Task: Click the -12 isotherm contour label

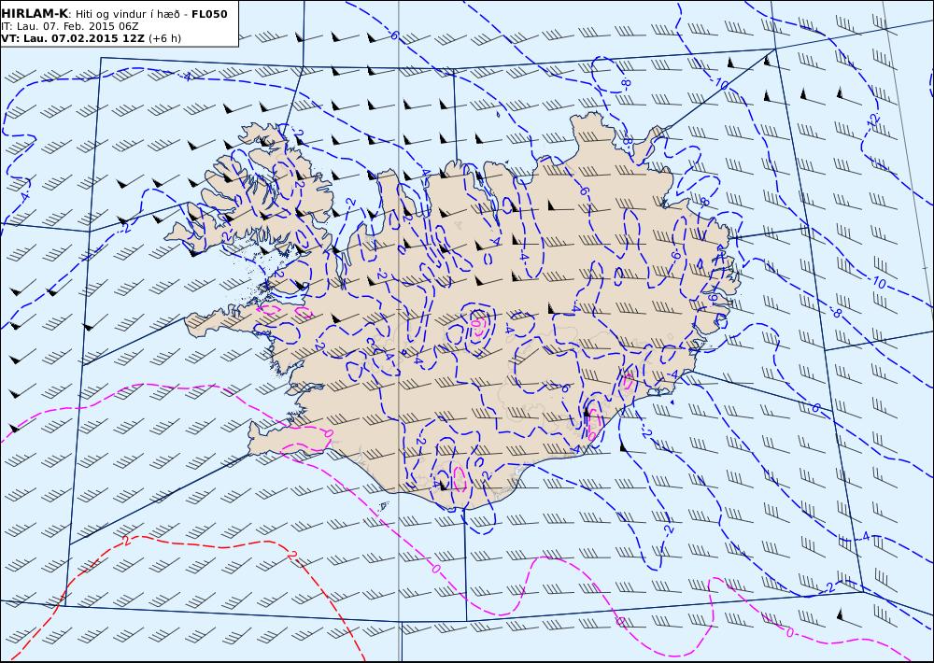Action: 874,120
